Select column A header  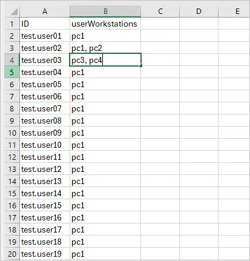(x=45, y=12)
